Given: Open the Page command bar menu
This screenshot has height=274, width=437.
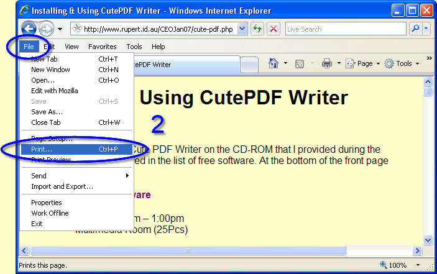Looking at the screenshot, I should coord(362,63).
